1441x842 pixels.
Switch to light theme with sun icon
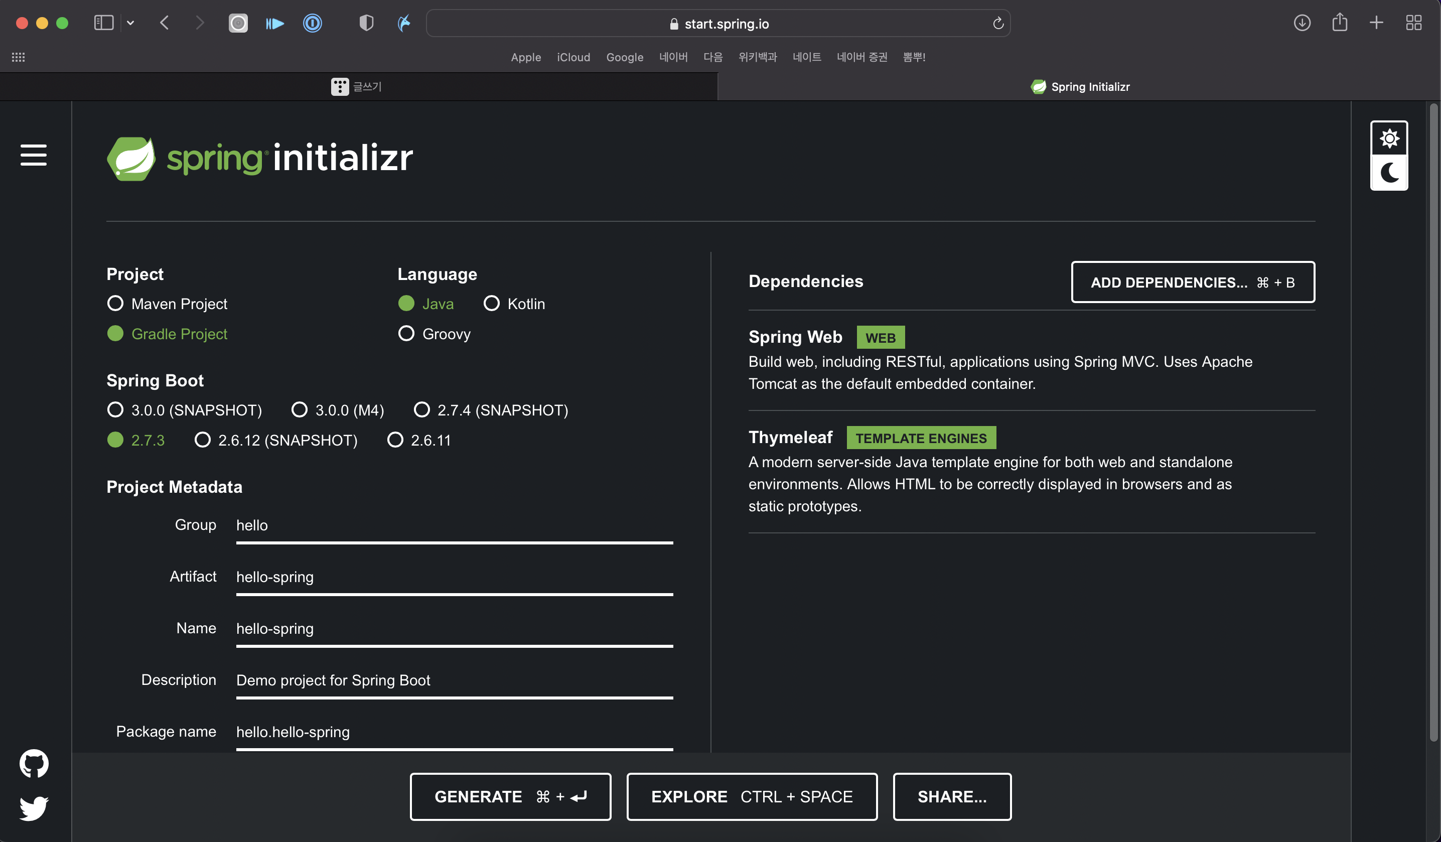[1388, 138]
